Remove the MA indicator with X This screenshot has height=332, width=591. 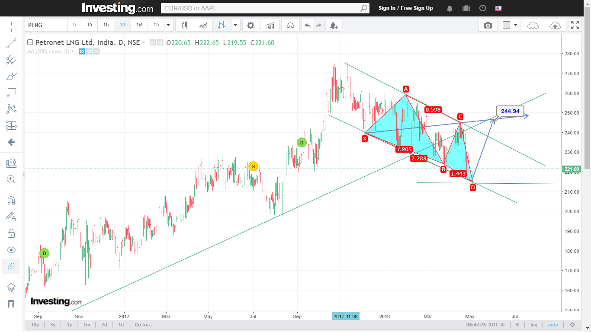point(96,51)
